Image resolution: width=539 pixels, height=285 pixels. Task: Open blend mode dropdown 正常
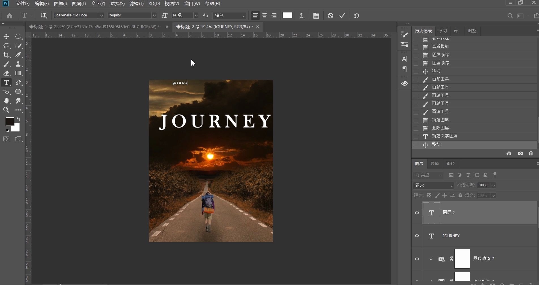(x=433, y=185)
